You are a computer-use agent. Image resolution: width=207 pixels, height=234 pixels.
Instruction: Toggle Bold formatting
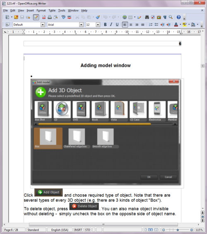tap(105, 24)
